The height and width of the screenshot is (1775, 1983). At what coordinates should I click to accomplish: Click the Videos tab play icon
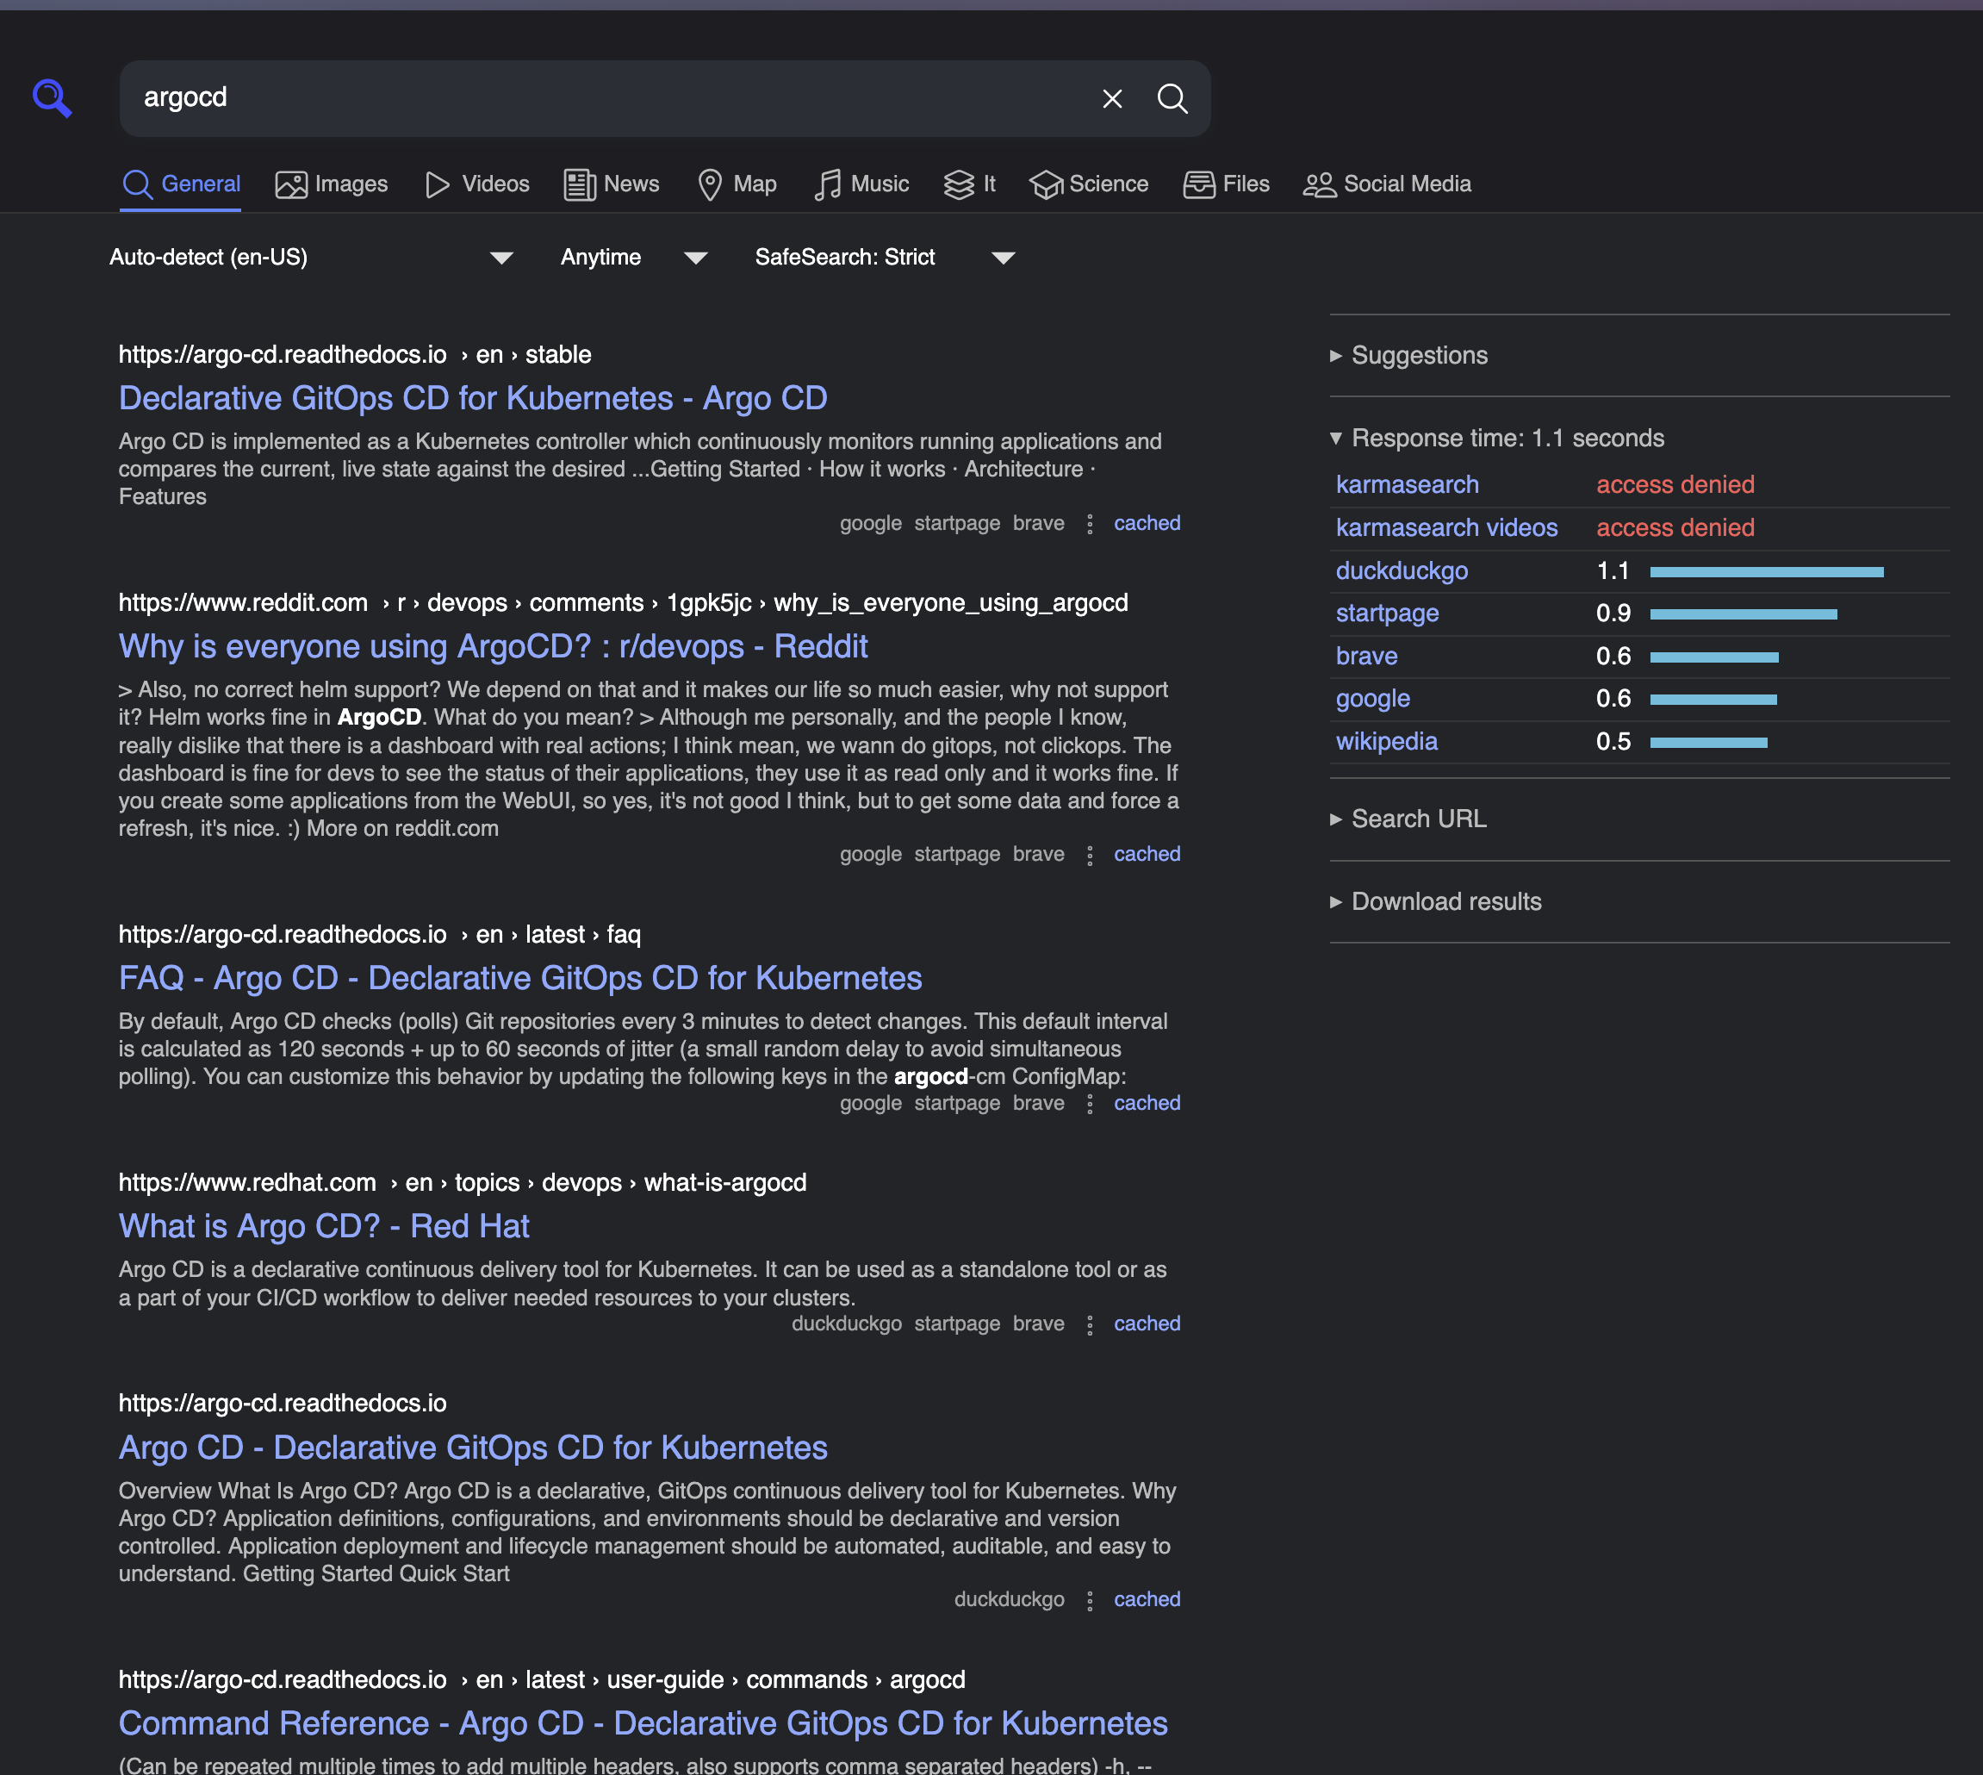pos(438,184)
